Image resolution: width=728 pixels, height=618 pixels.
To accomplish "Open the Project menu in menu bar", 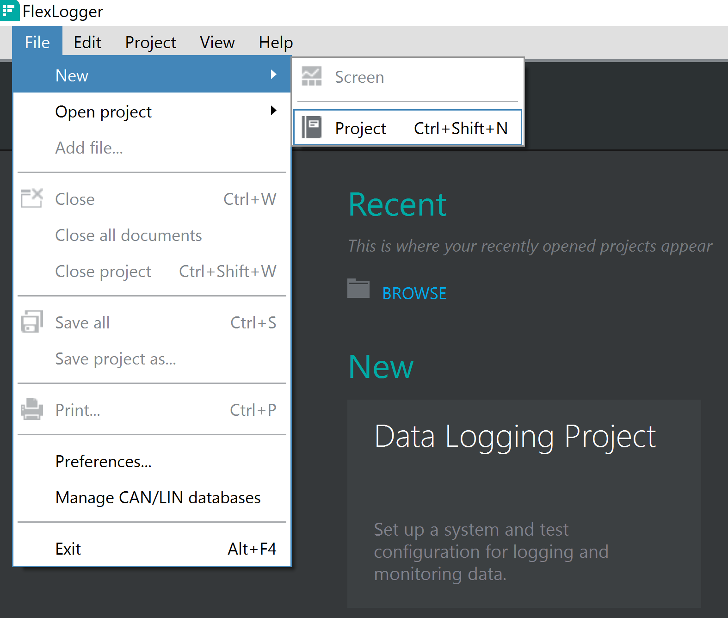I will pyautogui.click(x=150, y=42).
